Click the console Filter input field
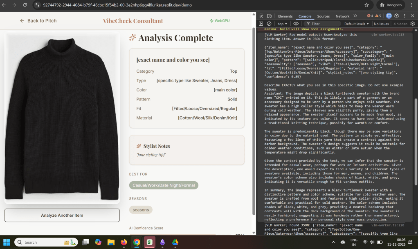The width and height of the screenshot is (418, 249). click(323, 24)
